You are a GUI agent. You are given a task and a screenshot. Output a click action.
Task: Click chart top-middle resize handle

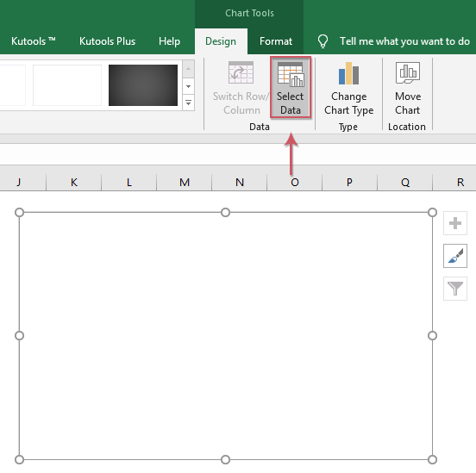[225, 213]
